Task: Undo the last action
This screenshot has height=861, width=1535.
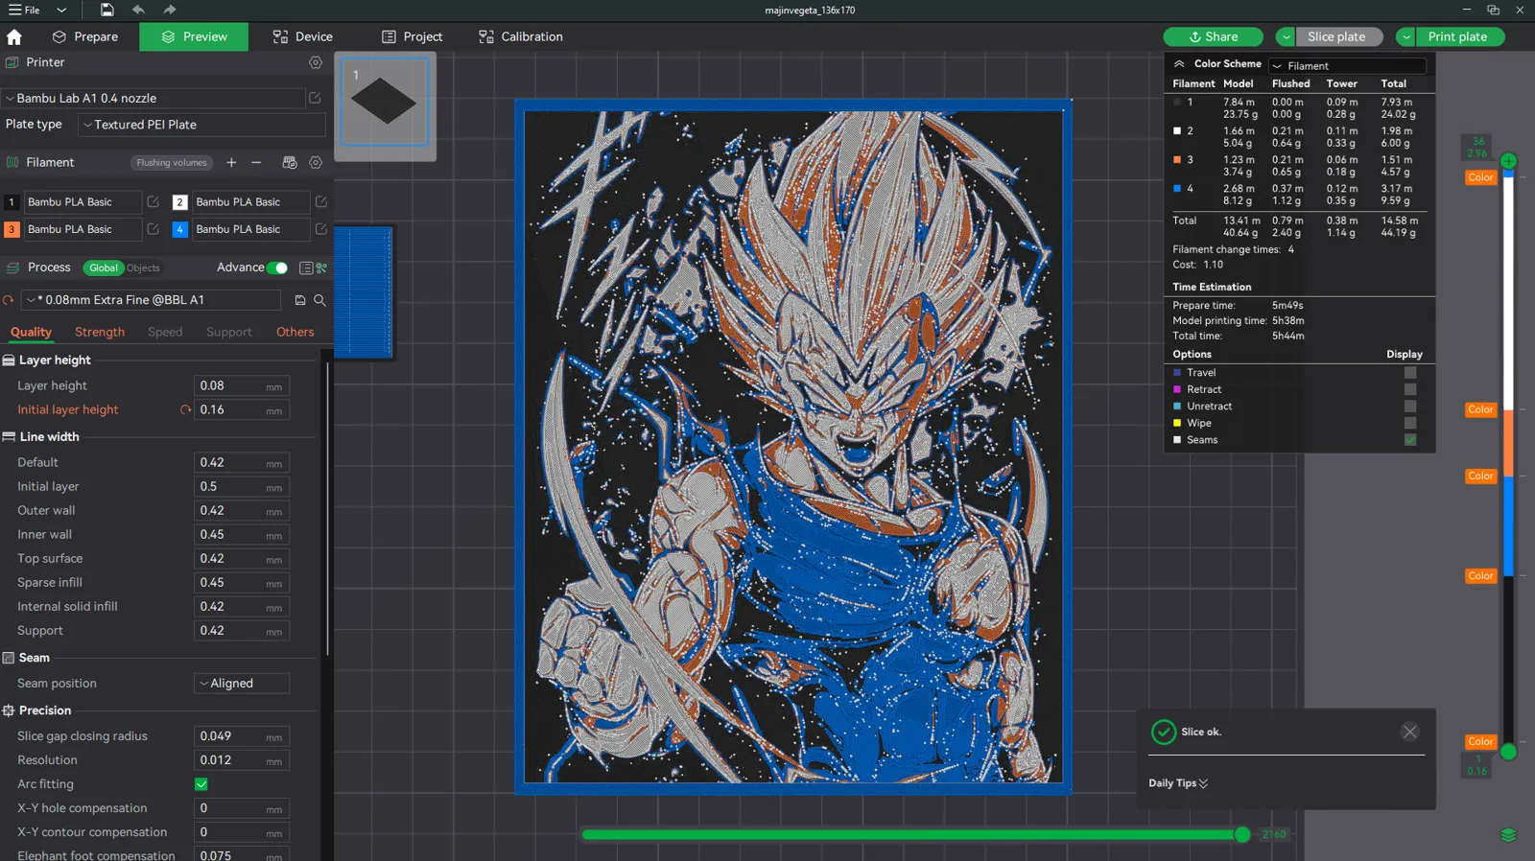Action: pos(138,10)
